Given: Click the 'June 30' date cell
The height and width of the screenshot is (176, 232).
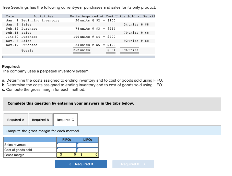Looking at the screenshot, I should click(12, 37).
